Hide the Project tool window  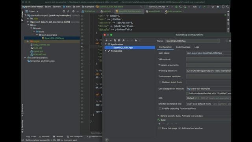(78, 11)
